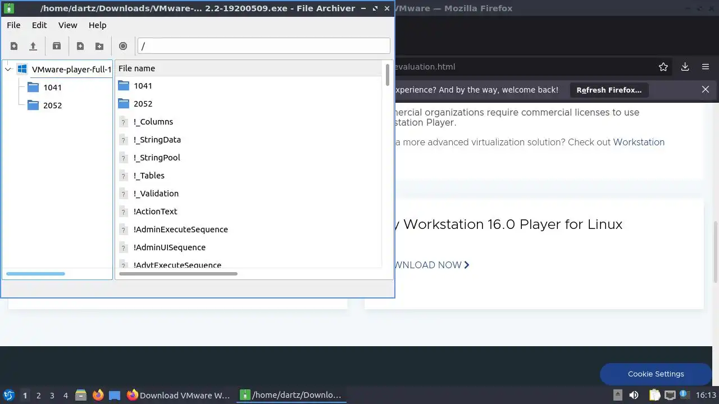Switch to desktop 2 in pager
The image size is (719, 404).
pos(38,396)
